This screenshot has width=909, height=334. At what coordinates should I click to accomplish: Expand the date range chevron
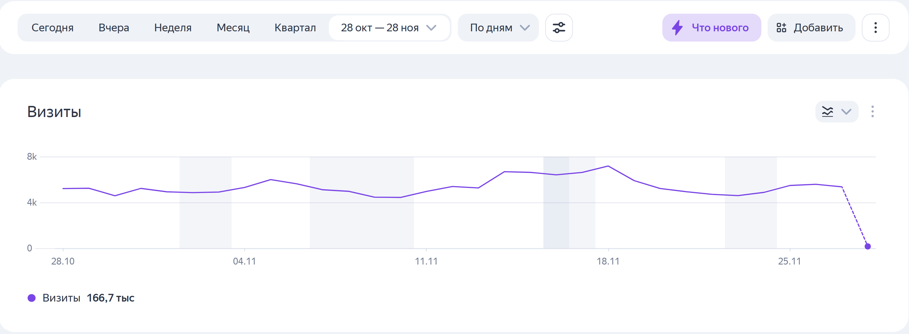431,28
